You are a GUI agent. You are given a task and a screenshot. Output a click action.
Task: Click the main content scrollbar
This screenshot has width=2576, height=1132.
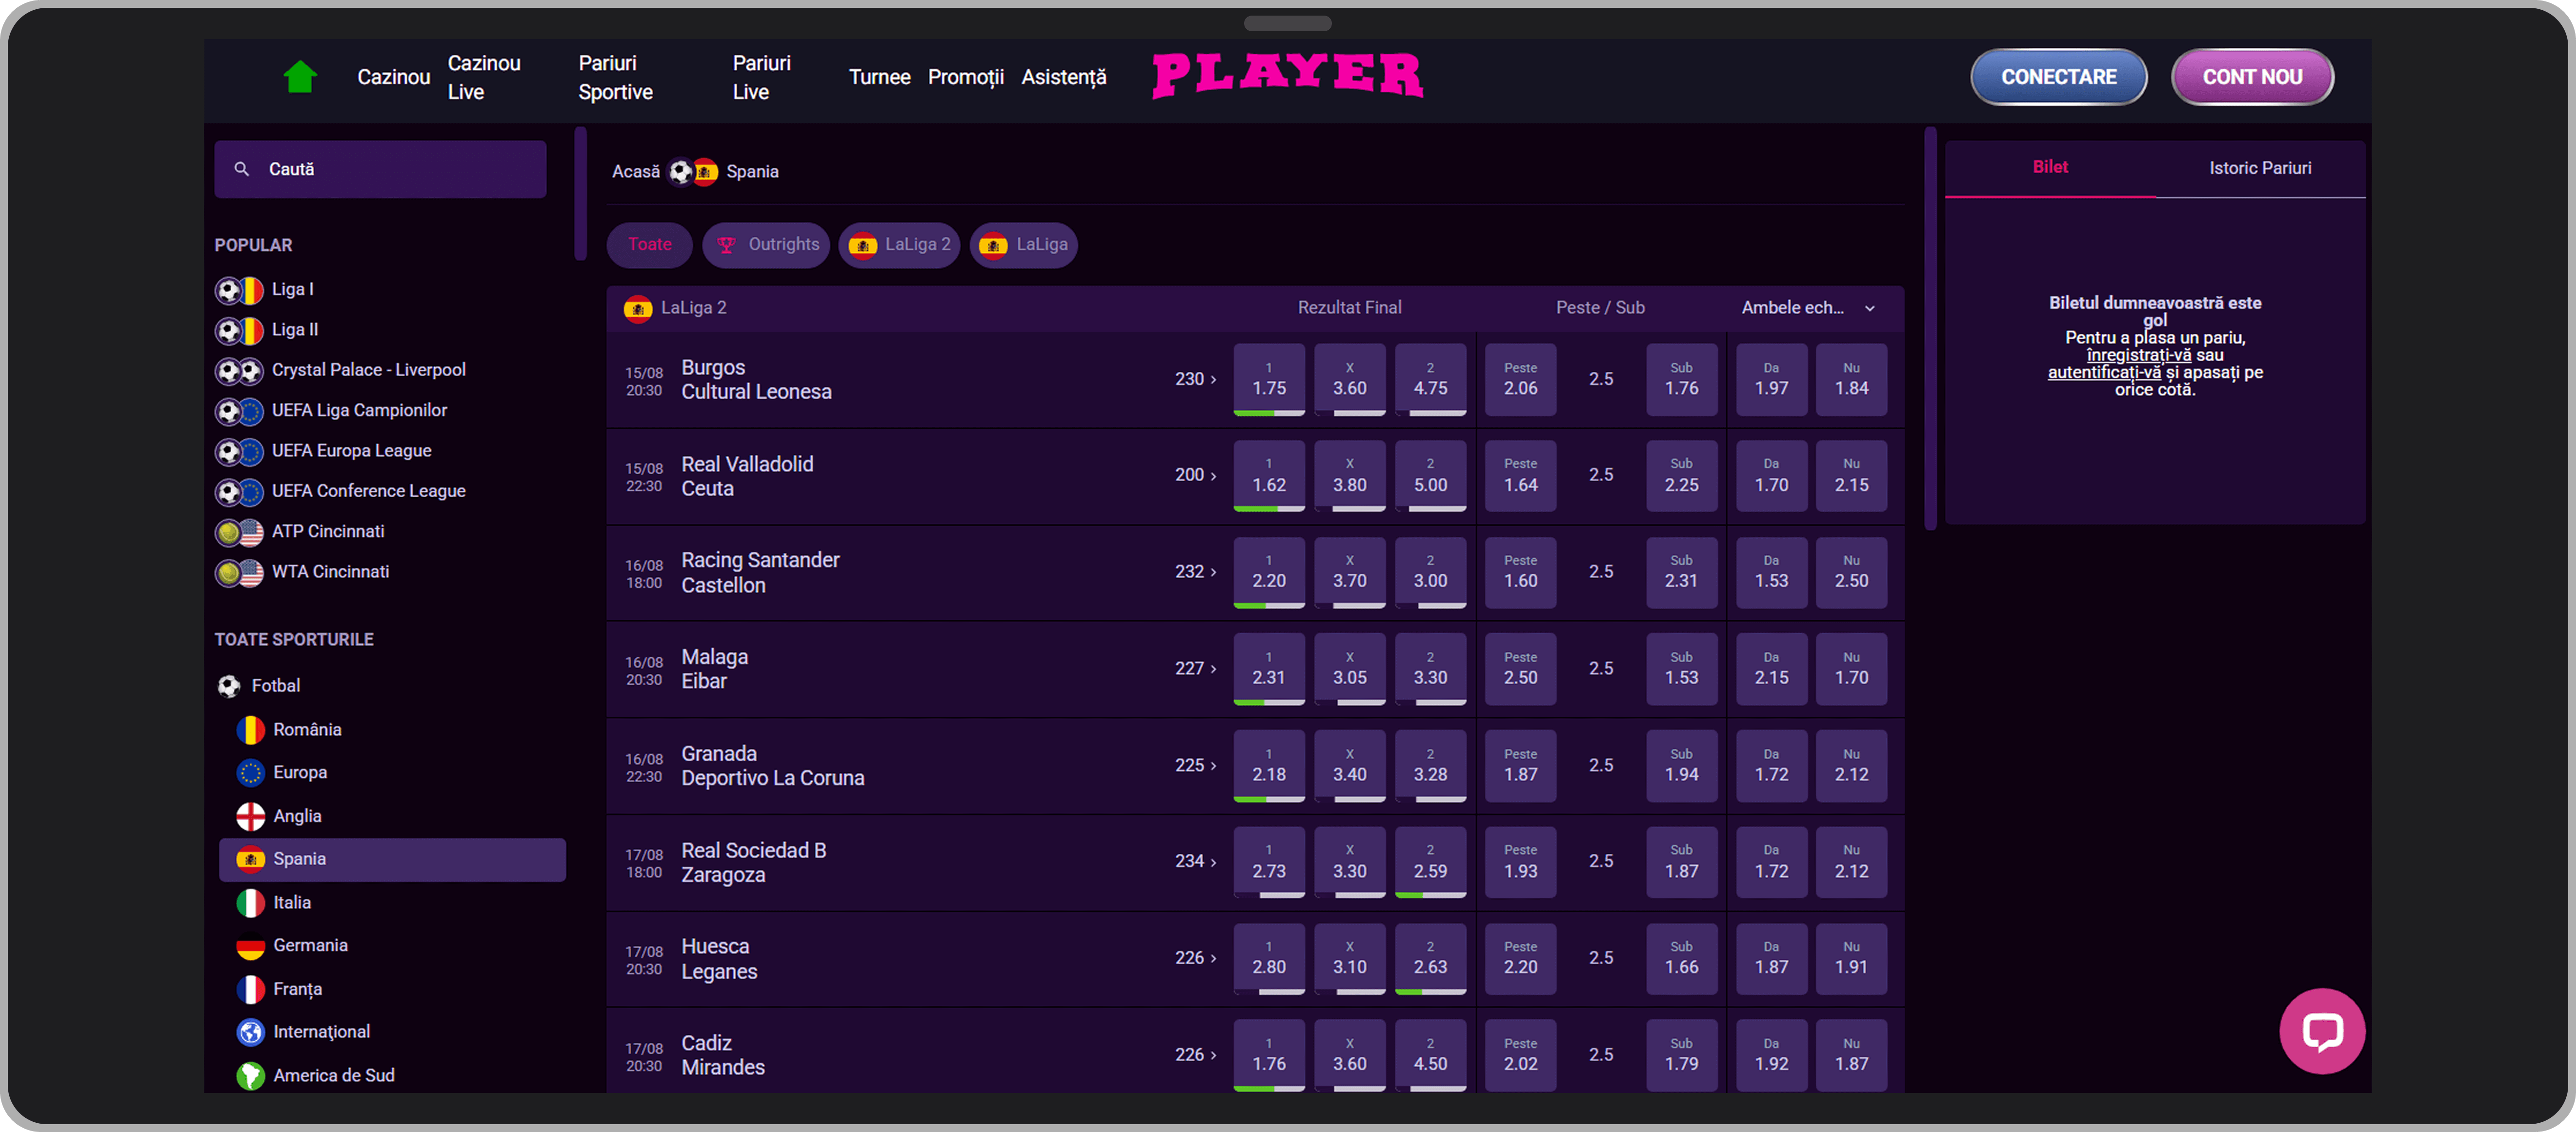coord(1930,328)
